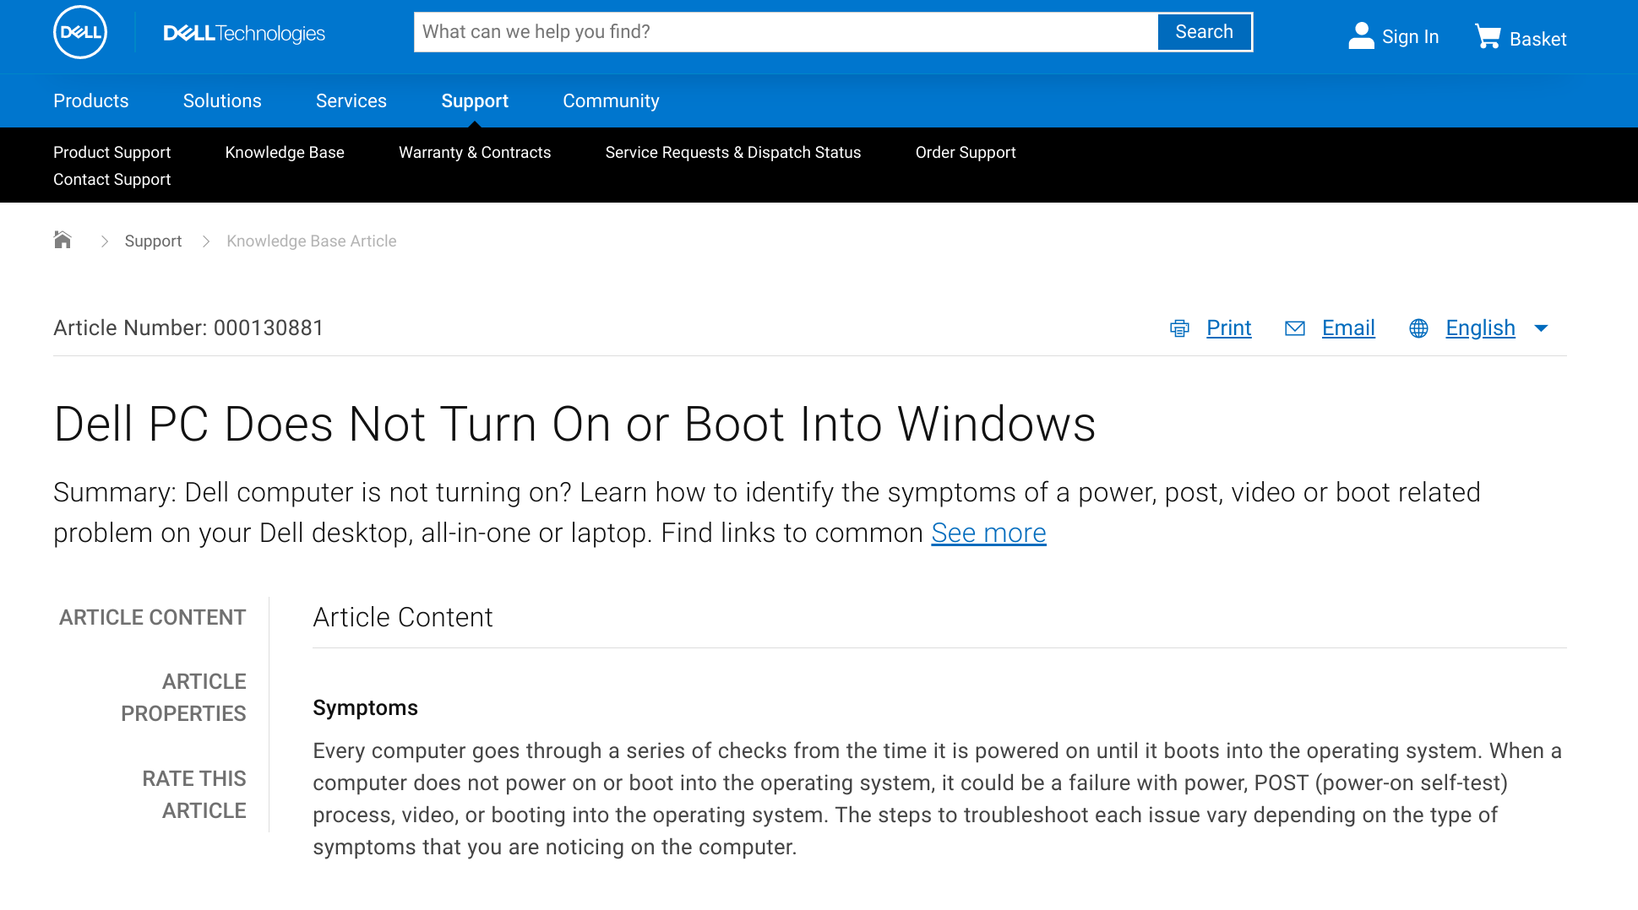Click the Print link
Image resolution: width=1638 pixels, height=910 pixels.
1228,328
